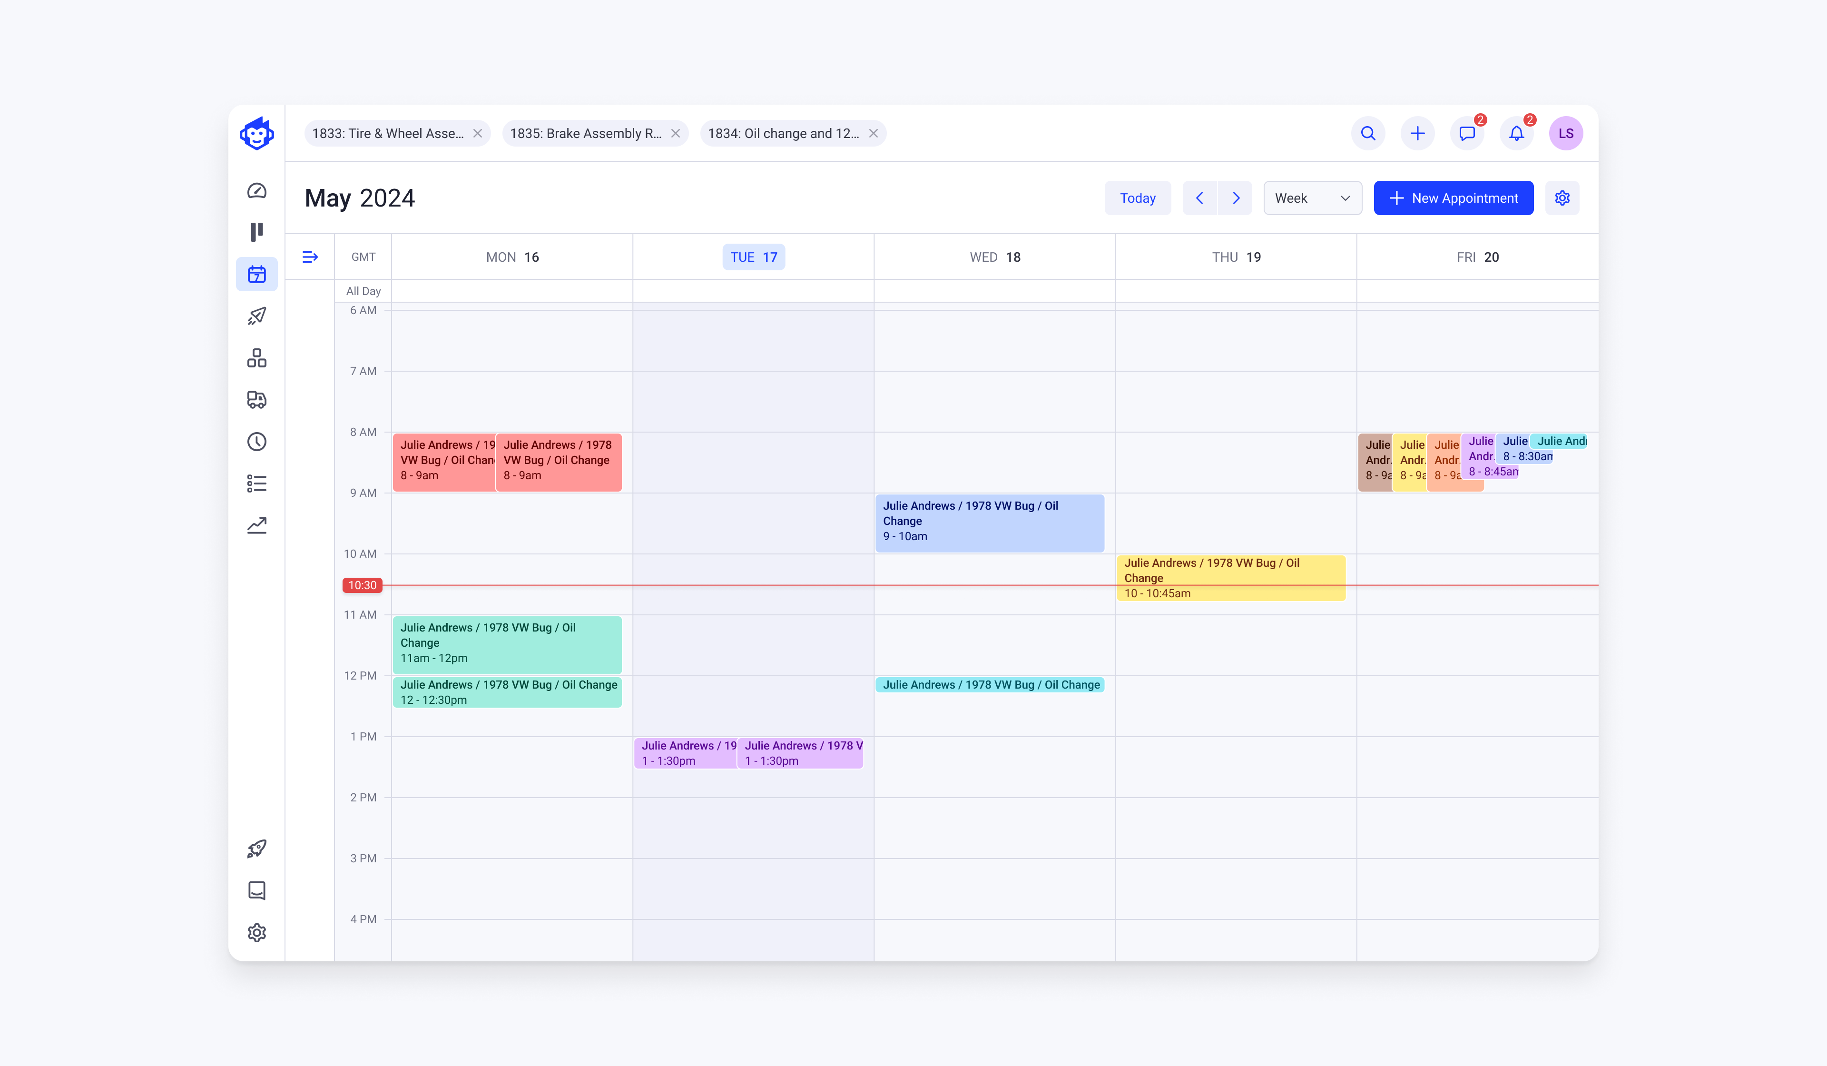
Task: Open the LS user avatar menu
Action: click(1565, 133)
